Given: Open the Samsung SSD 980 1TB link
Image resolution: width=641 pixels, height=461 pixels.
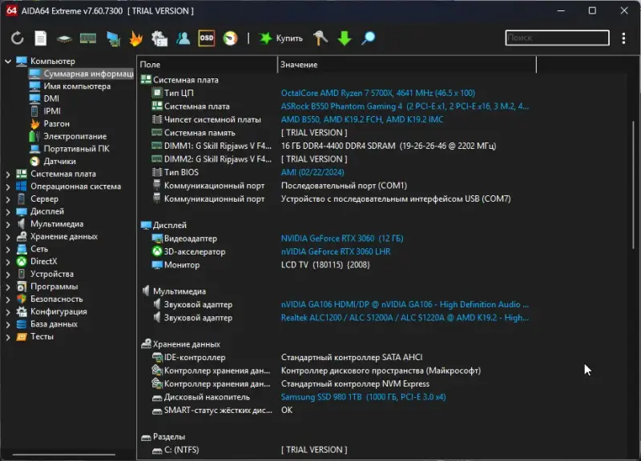Looking at the screenshot, I should pyautogui.click(x=363, y=397).
